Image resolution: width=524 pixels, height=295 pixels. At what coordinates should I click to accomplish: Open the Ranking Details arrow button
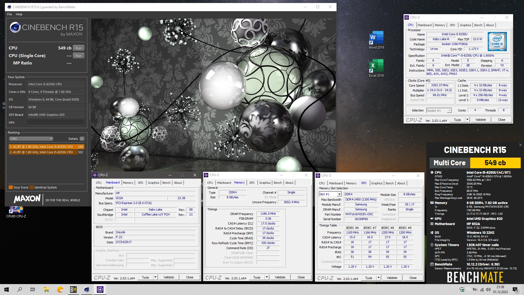[x=82, y=139]
